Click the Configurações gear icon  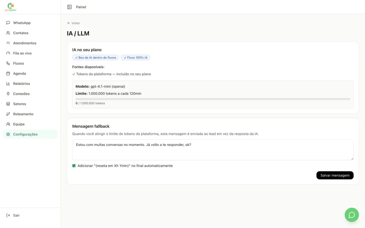coord(8,134)
